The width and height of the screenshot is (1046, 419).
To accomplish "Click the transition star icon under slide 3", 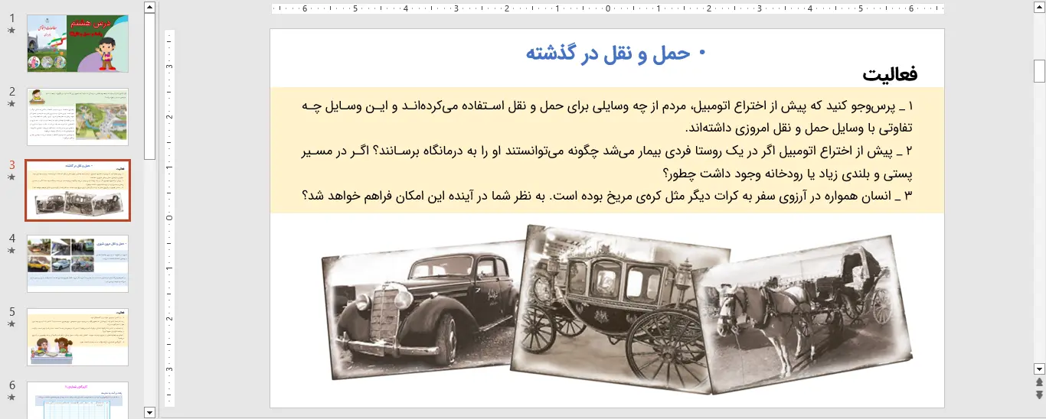I will pyautogui.click(x=11, y=177).
